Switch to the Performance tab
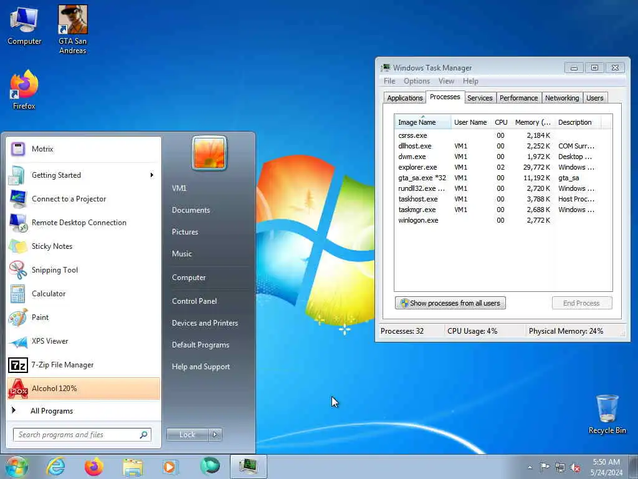Image resolution: width=638 pixels, height=479 pixels. tap(519, 98)
